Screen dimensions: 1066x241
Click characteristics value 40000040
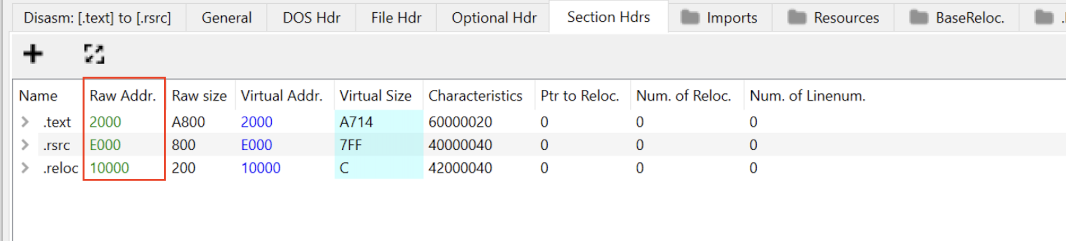coord(460,145)
